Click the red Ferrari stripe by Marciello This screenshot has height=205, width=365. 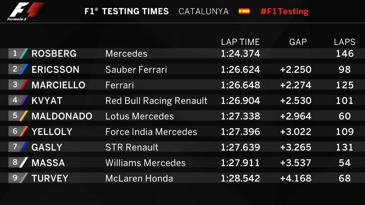[x=24, y=85]
